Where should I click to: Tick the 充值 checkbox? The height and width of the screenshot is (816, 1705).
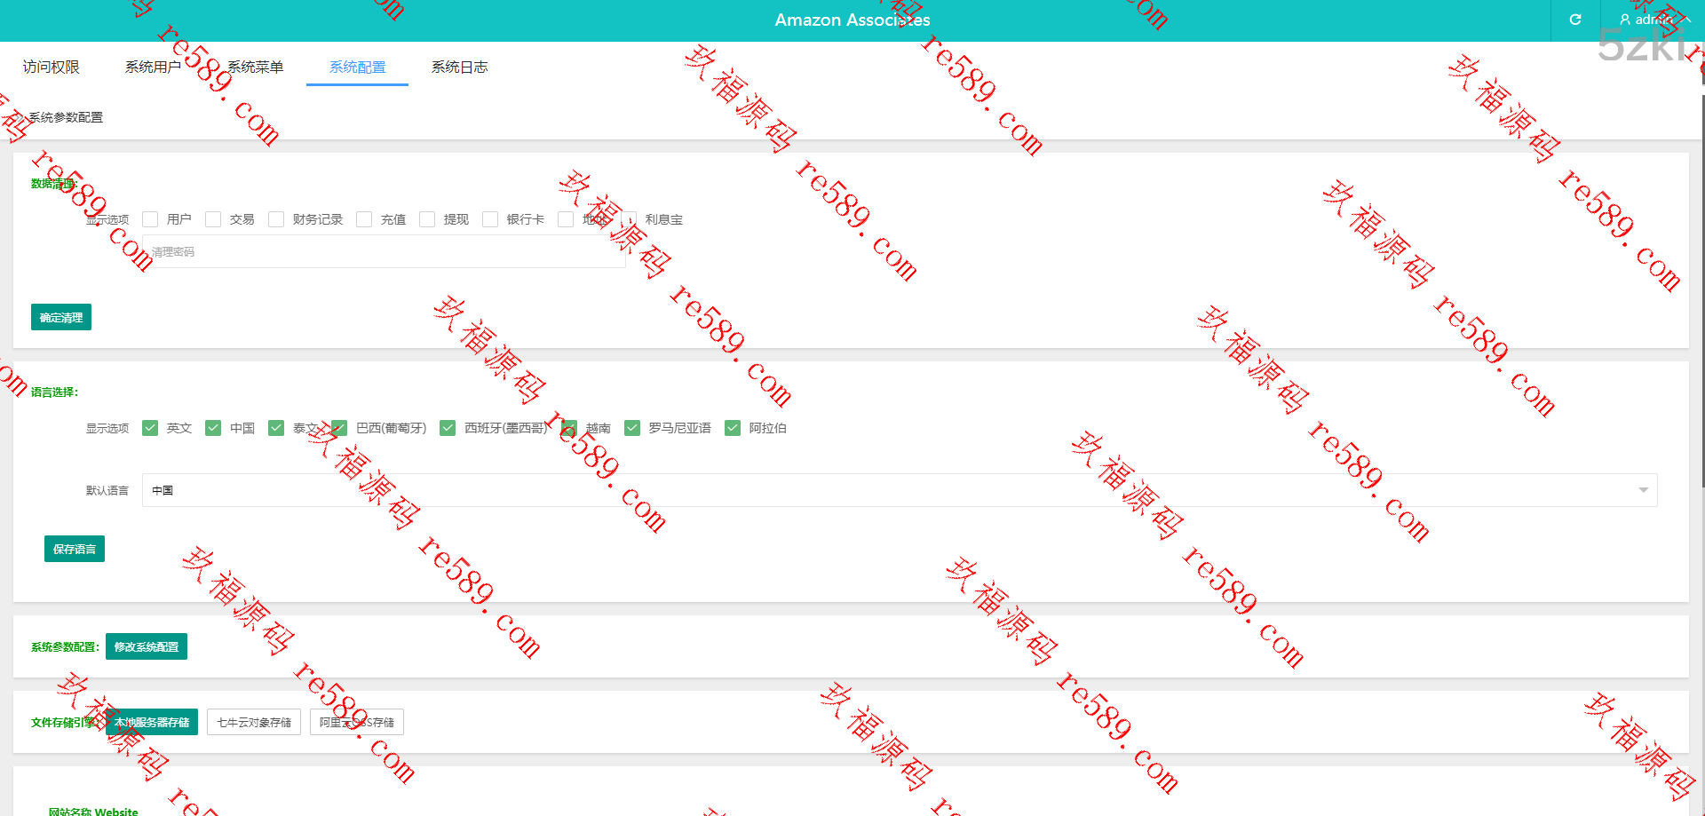(364, 219)
